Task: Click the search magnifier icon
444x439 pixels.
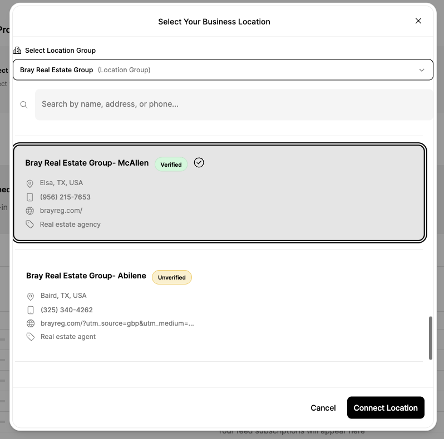Action: (x=24, y=104)
